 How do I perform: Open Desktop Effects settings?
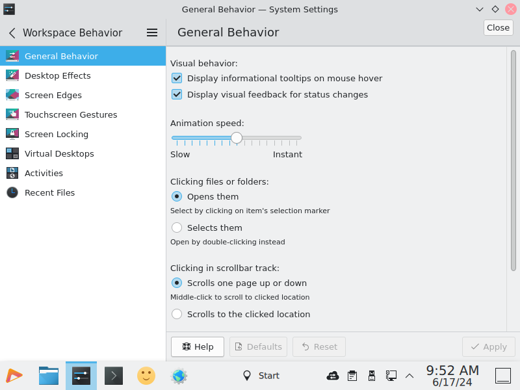[x=83, y=75]
